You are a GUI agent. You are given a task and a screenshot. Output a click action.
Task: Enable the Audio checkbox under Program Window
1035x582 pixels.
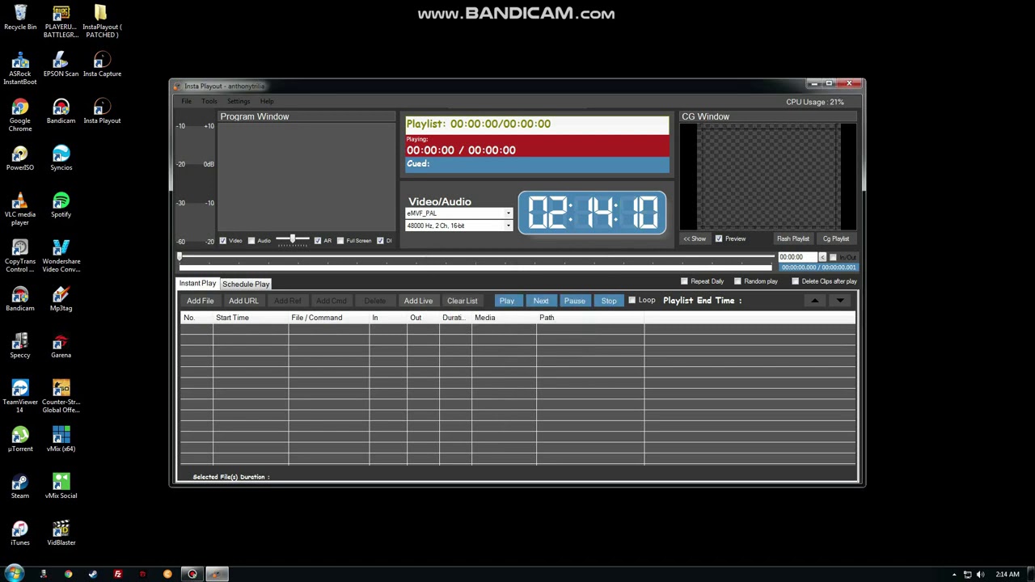click(251, 240)
